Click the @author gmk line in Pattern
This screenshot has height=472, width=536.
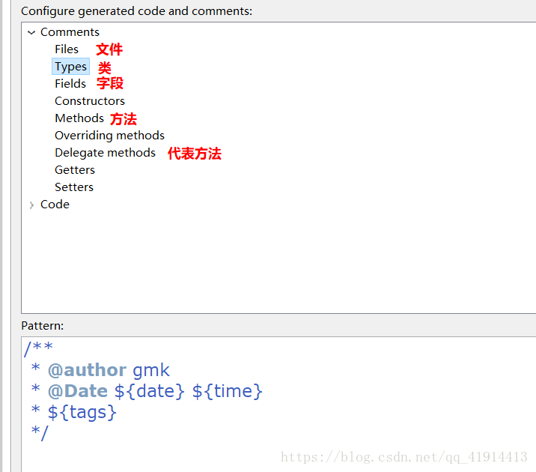tap(100, 370)
